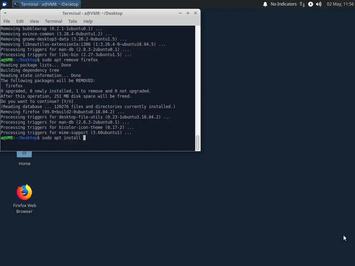
Task: Click the '0 upgraded, 0 newly installed' line
Action: pyautogui.click(x=76, y=91)
